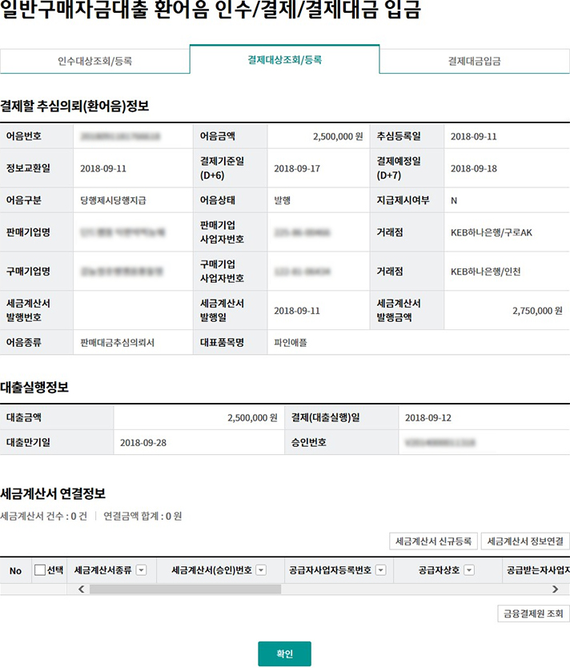Click the 거래점 value KEB하나은행/구로AK
This screenshot has height=668, width=570.
coord(492,233)
